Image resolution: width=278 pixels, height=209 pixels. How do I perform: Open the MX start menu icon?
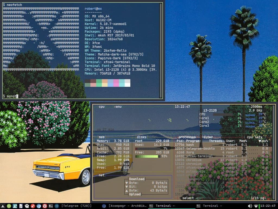[3, 206]
